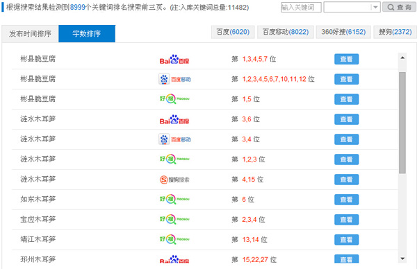Switch to the 发布时间排序 tab
The height and width of the screenshot is (269, 417).
[x=30, y=34]
